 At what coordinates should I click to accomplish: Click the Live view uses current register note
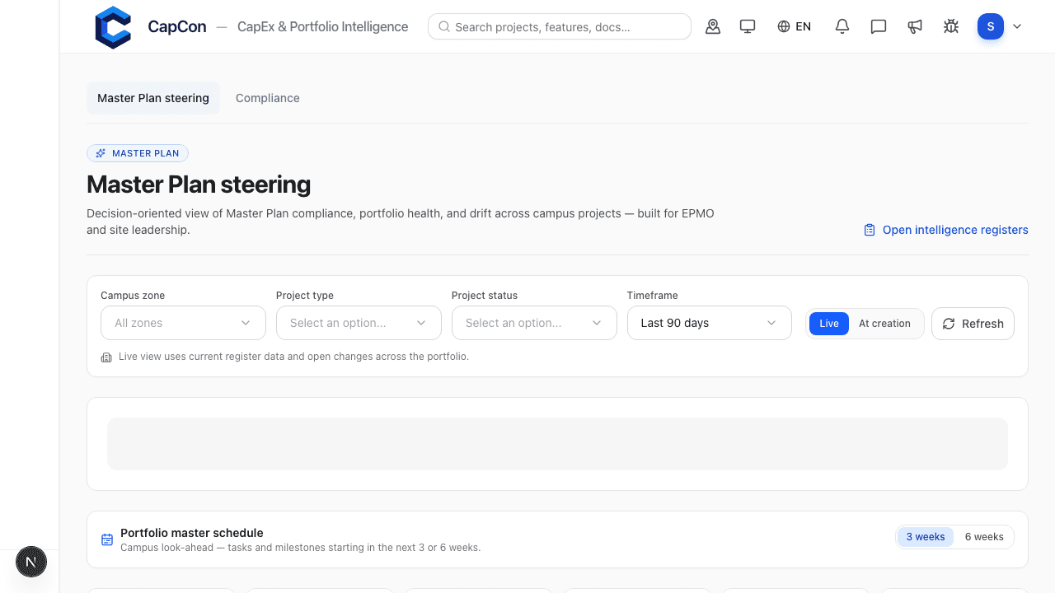tap(293, 357)
